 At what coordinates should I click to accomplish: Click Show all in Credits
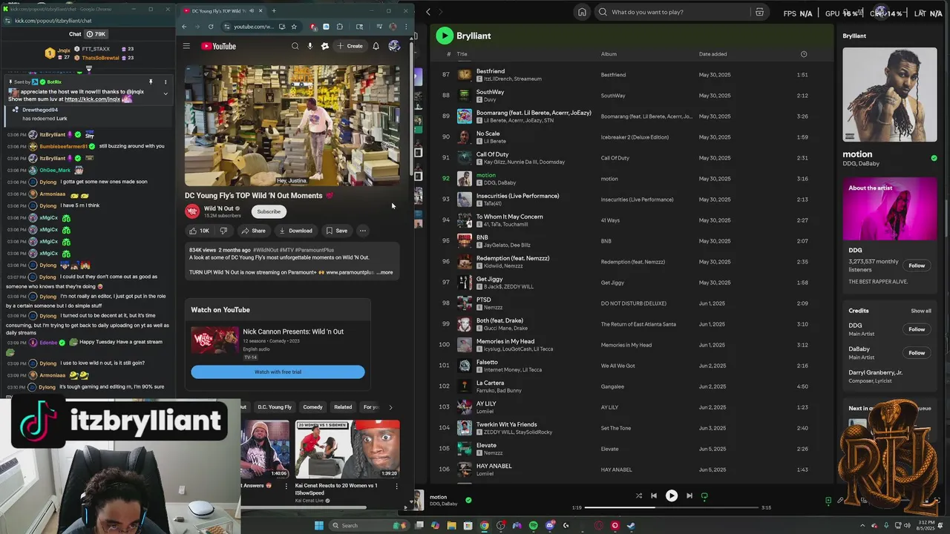921,311
